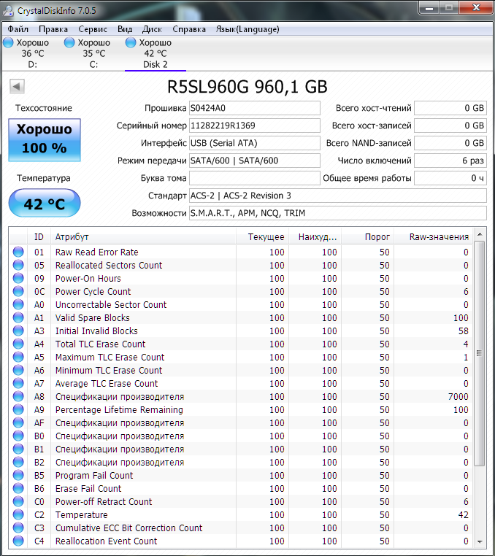Click the scroll down arrow of attribute list

(x=480, y=541)
